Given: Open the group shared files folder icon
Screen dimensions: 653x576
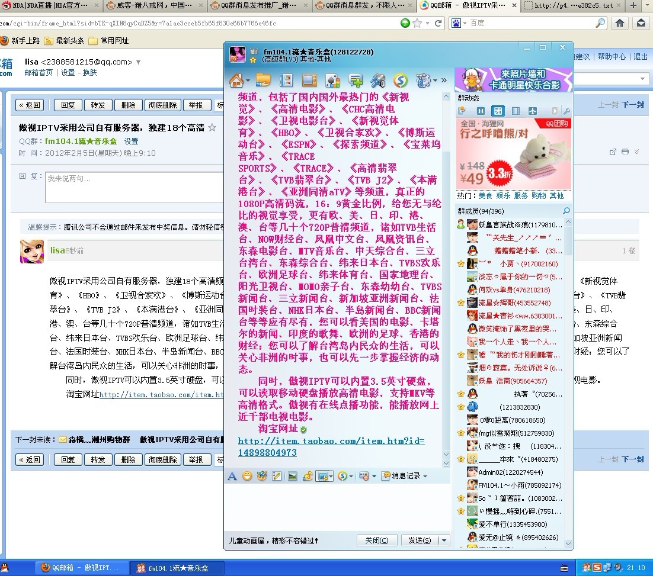Looking at the screenshot, I should 261,80.
